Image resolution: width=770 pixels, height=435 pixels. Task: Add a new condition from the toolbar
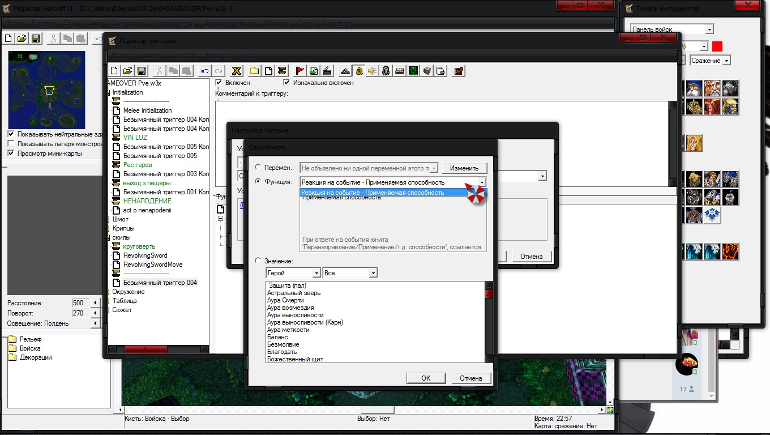coord(314,71)
